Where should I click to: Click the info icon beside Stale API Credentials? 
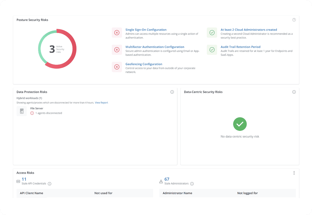click(49, 184)
